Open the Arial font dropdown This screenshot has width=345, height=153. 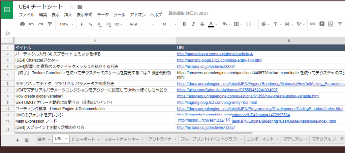pyautogui.click(x=142, y=24)
